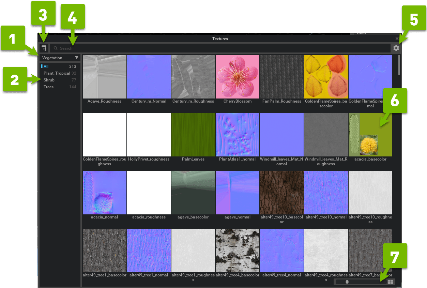Expand the library selector arrow
Screen dimensions: 427x288
coord(76,58)
